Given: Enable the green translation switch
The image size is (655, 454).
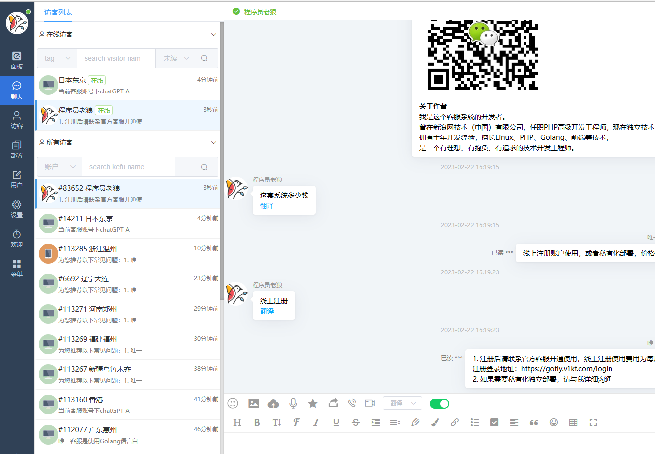Looking at the screenshot, I should tap(439, 404).
